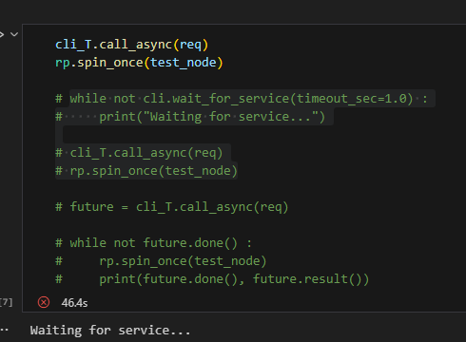Click the red cell execution error icon
This screenshot has height=342, width=466.
44,302
